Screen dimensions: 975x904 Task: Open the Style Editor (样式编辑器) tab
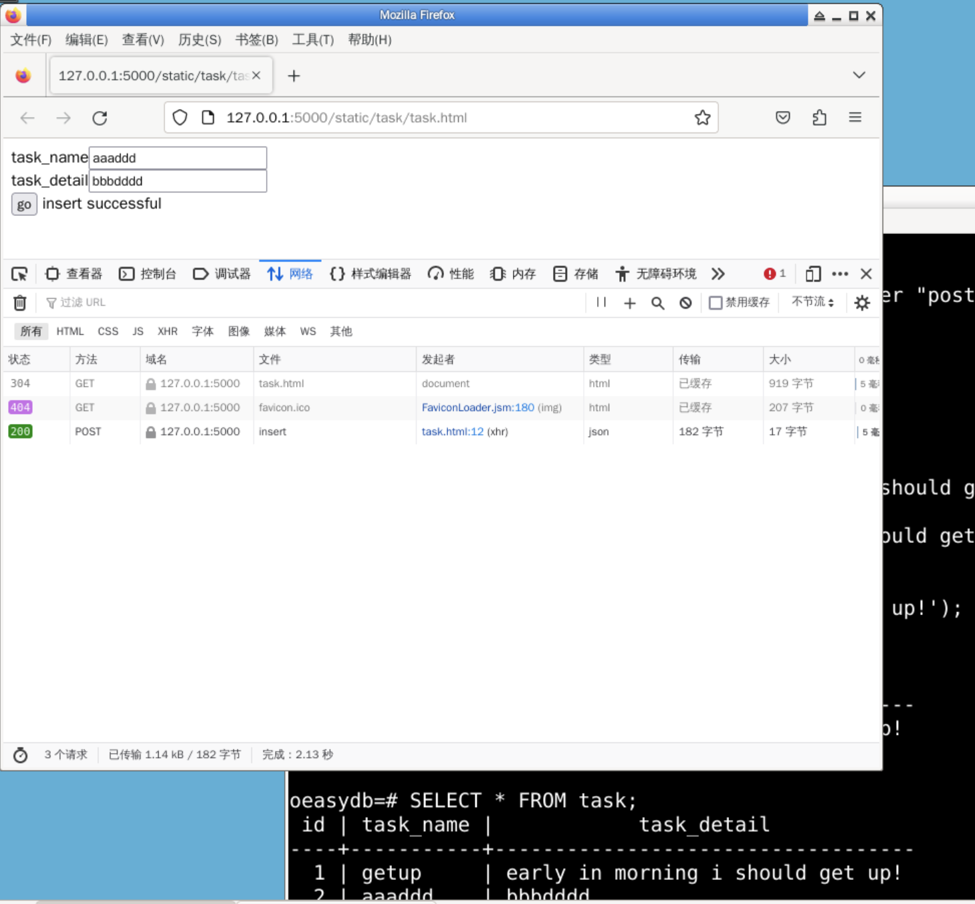coord(370,274)
